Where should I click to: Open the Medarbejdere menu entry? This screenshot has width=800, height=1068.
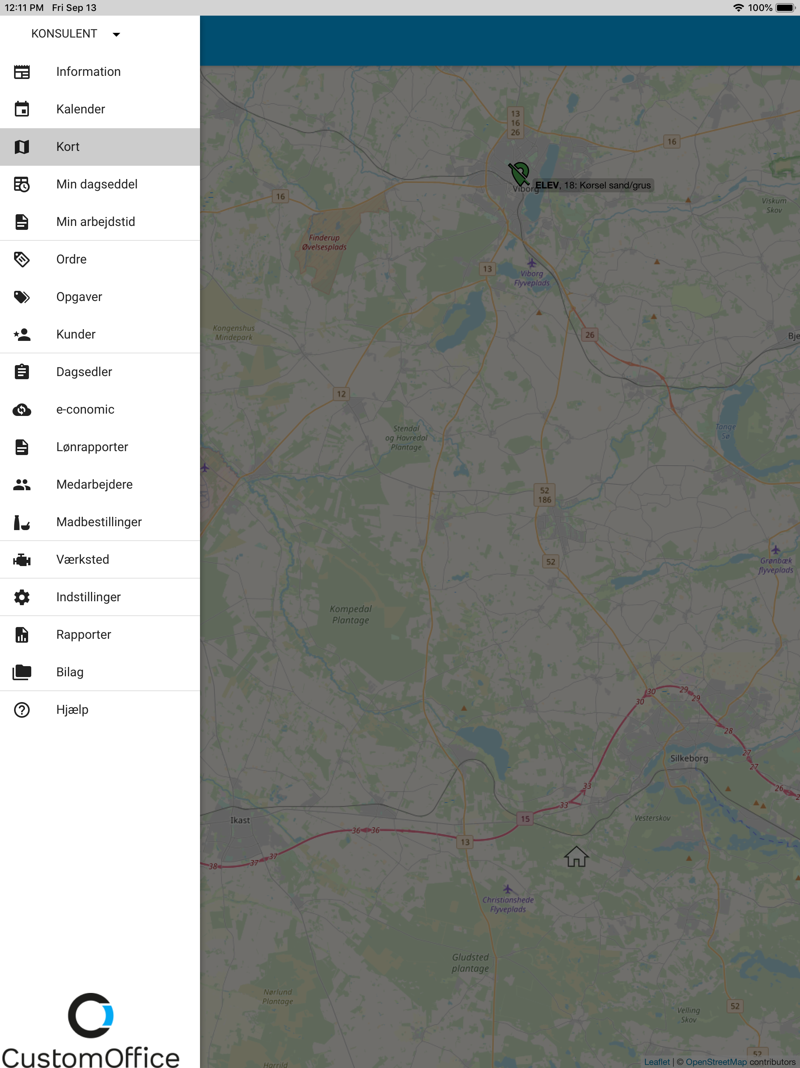point(94,484)
